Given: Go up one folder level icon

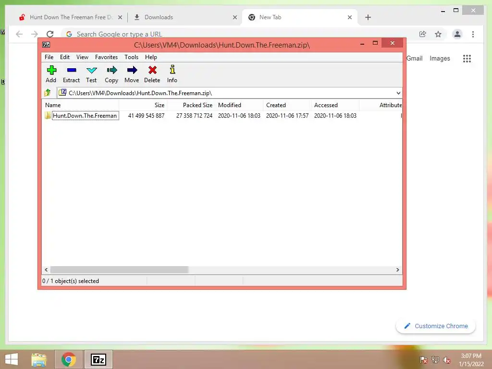Looking at the screenshot, I should 48,93.
